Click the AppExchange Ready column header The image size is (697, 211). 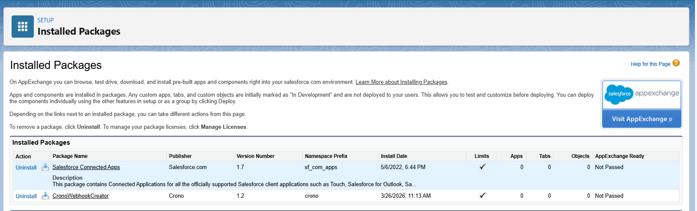click(x=620, y=156)
